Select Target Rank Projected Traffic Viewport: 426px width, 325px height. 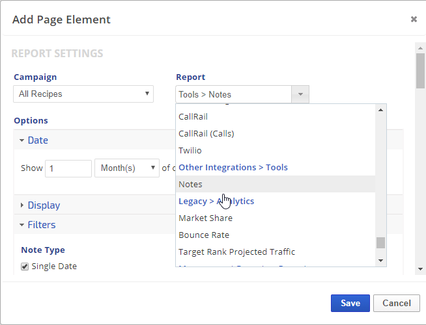236,252
